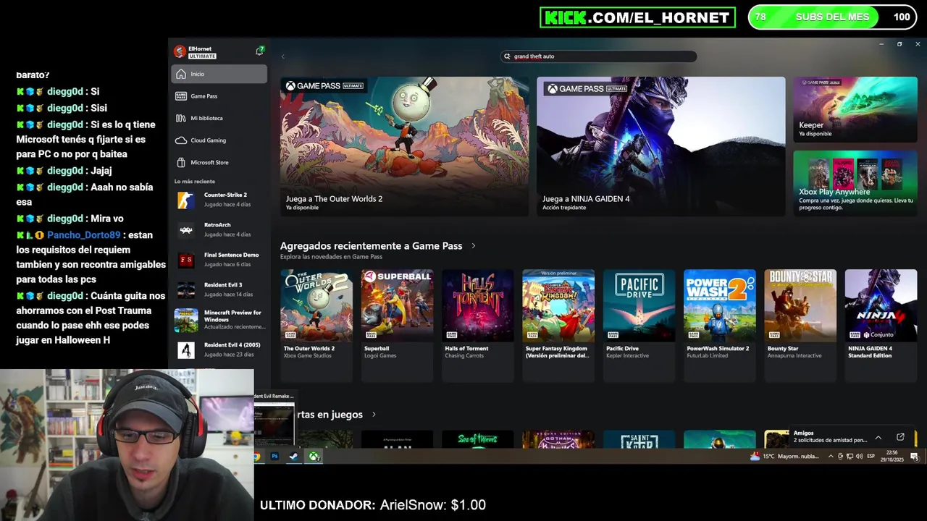Click the Steam icon in taskbar

[293, 457]
